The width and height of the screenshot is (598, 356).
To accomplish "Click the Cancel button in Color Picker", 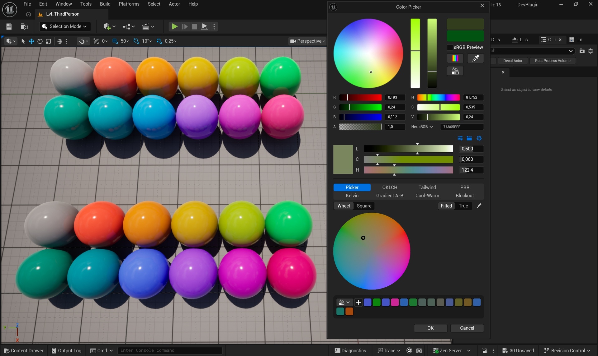I will 467,328.
